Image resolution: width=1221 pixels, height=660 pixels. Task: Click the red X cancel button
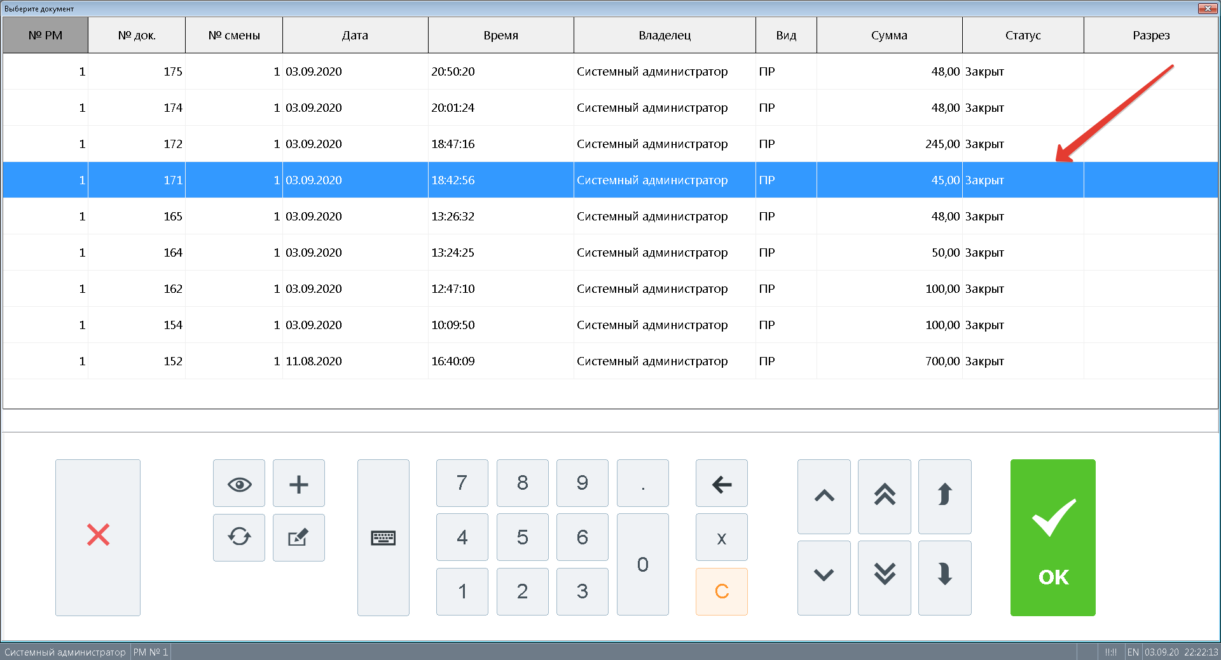[x=98, y=537]
